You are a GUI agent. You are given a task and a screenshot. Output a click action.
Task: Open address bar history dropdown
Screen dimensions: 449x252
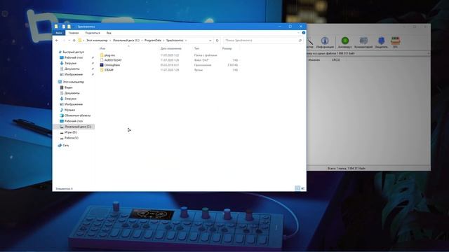point(210,41)
